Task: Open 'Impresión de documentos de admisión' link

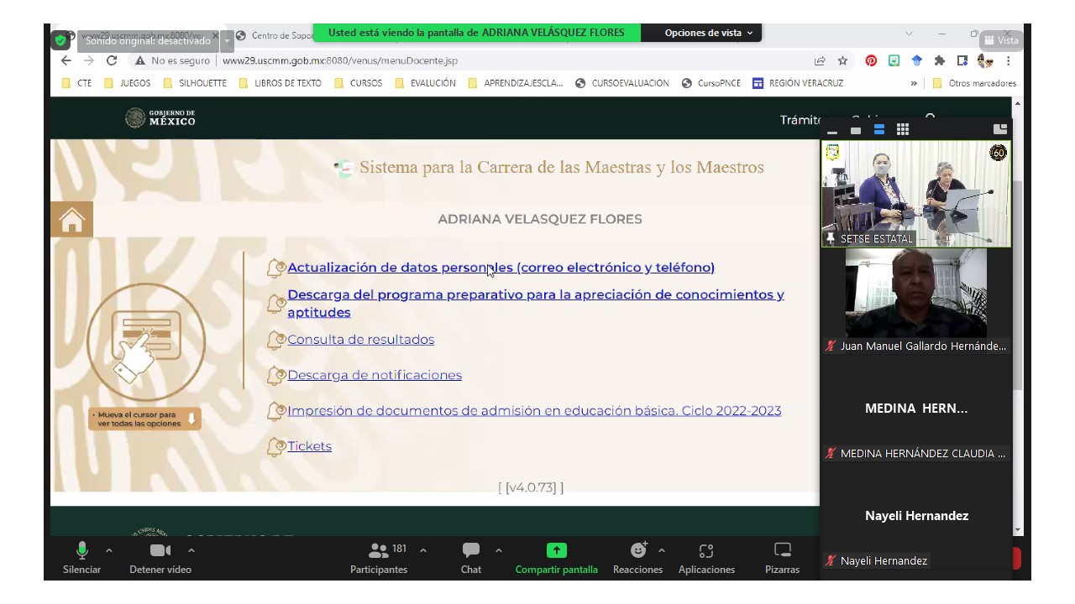Action: tap(534, 410)
